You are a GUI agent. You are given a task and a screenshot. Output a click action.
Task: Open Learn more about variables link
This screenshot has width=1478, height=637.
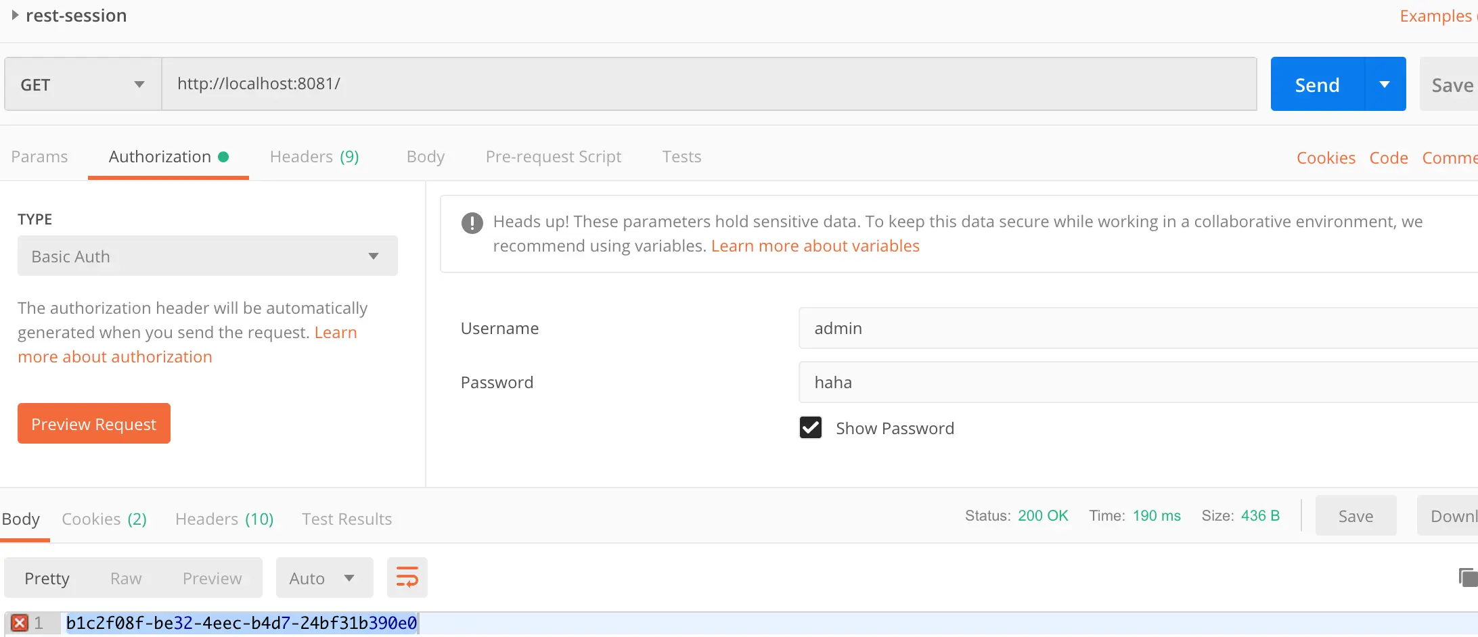(x=815, y=246)
